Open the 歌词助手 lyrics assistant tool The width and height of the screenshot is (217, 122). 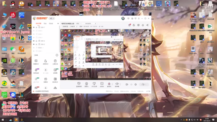pyautogui.click(x=55, y=80)
